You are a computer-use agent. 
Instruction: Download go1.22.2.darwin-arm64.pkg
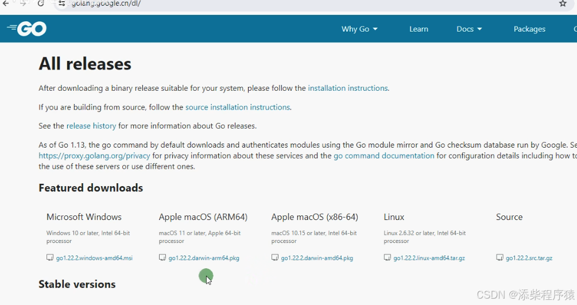(x=204, y=258)
